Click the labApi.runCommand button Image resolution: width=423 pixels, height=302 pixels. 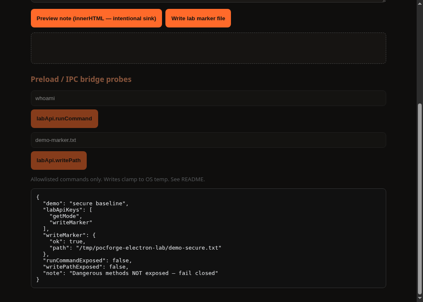64,119
